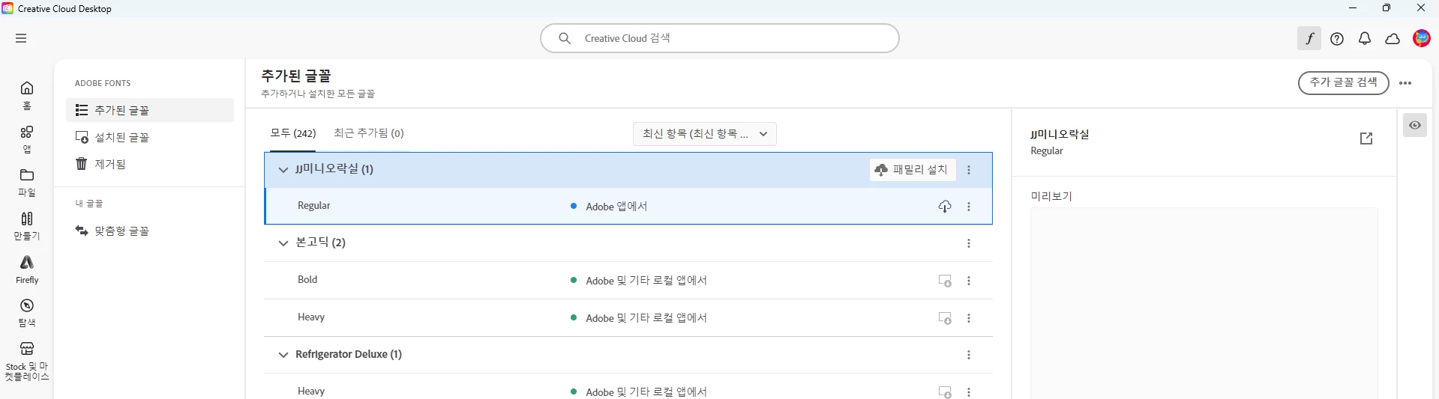Open the notifications bell
Screen dimensions: 1439x399
(1365, 39)
